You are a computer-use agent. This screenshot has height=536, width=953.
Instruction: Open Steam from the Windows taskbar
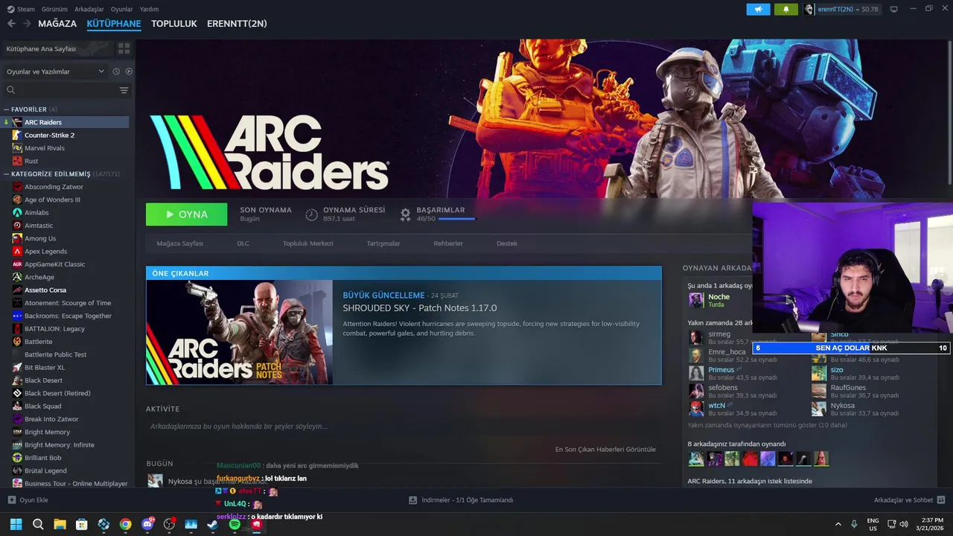pyautogui.click(x=212, y=525)
